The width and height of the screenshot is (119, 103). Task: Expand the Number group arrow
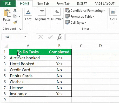(57, 23)
